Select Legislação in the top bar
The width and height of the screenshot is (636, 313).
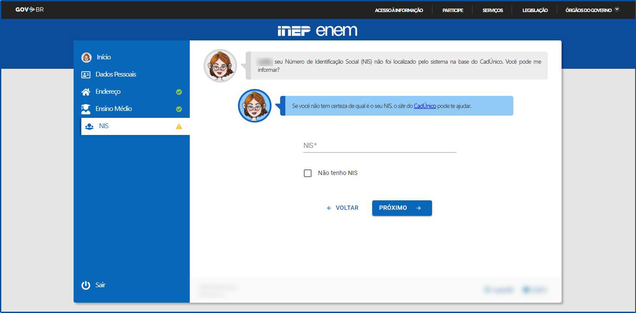(535, 10)
